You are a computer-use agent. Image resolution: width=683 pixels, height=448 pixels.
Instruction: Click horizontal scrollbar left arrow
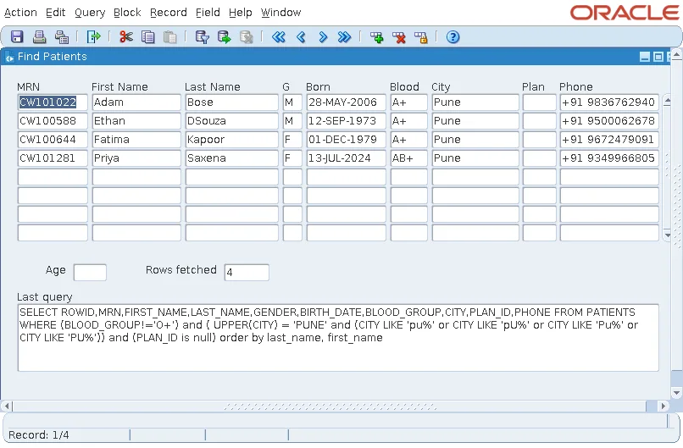(x=6, y=407)
